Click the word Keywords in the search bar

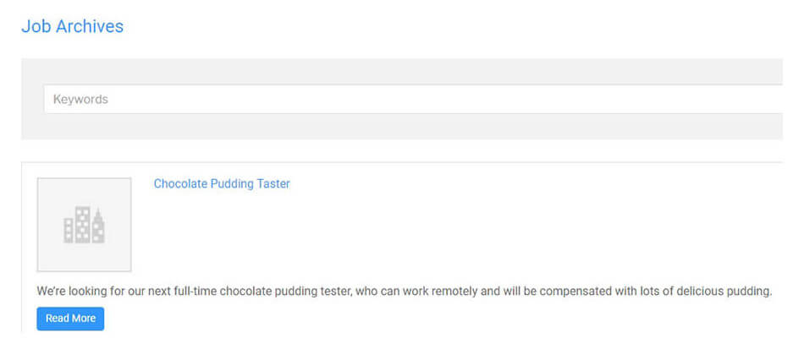point(80,99)
